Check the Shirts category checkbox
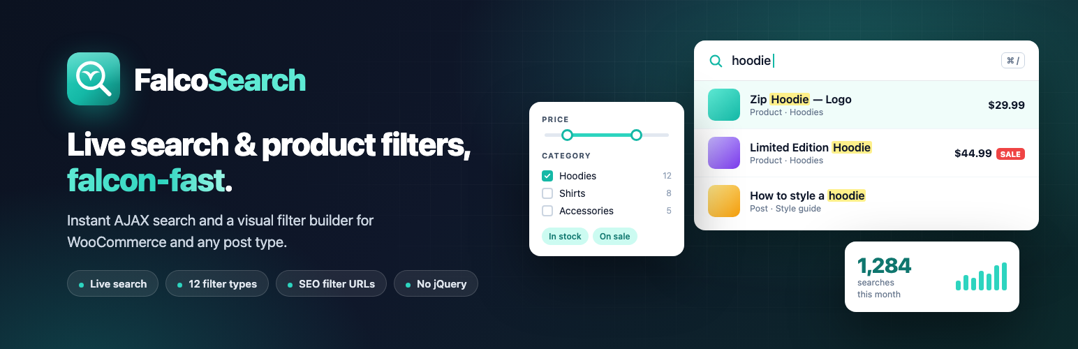This screenshot has width=1078, height=349. tap(547, 193)
